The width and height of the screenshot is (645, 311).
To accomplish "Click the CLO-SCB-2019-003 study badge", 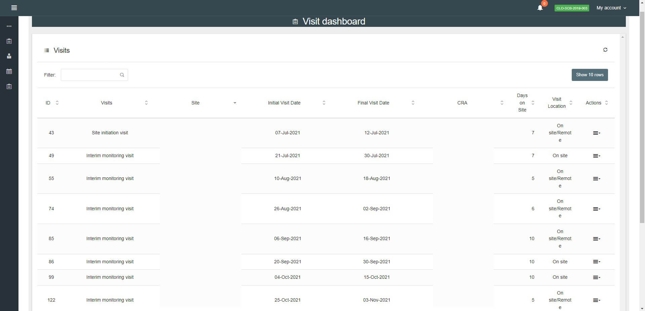I will coord(572,8).
